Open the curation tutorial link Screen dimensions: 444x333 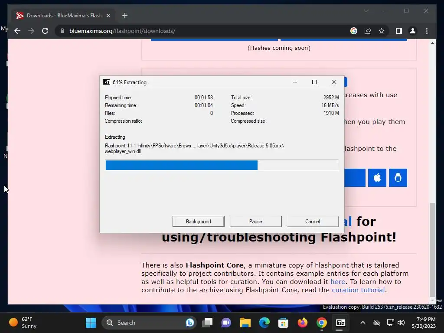pos(358,290)
